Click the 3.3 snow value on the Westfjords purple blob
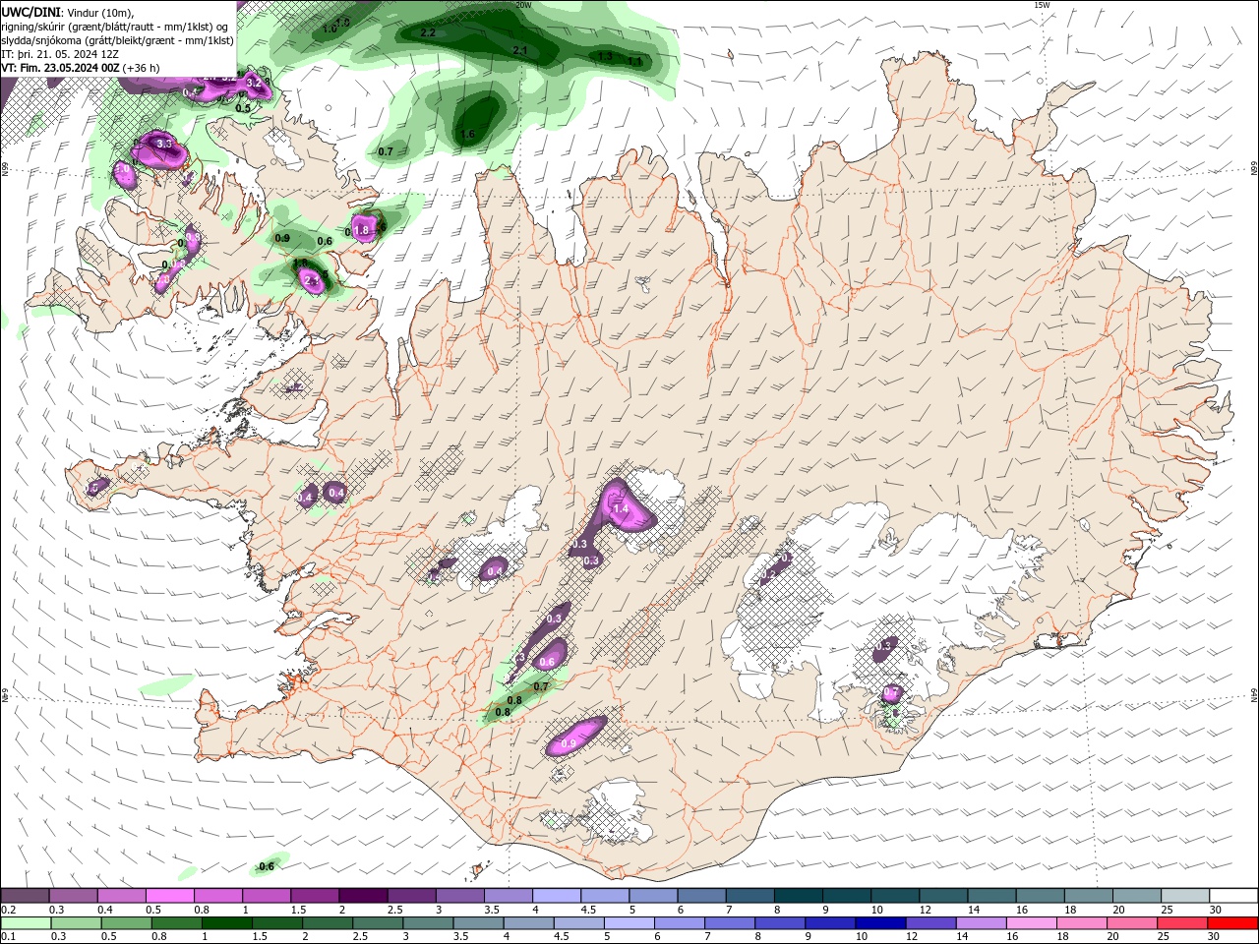This screenshot has width=1259, height=944. [164, 145]
